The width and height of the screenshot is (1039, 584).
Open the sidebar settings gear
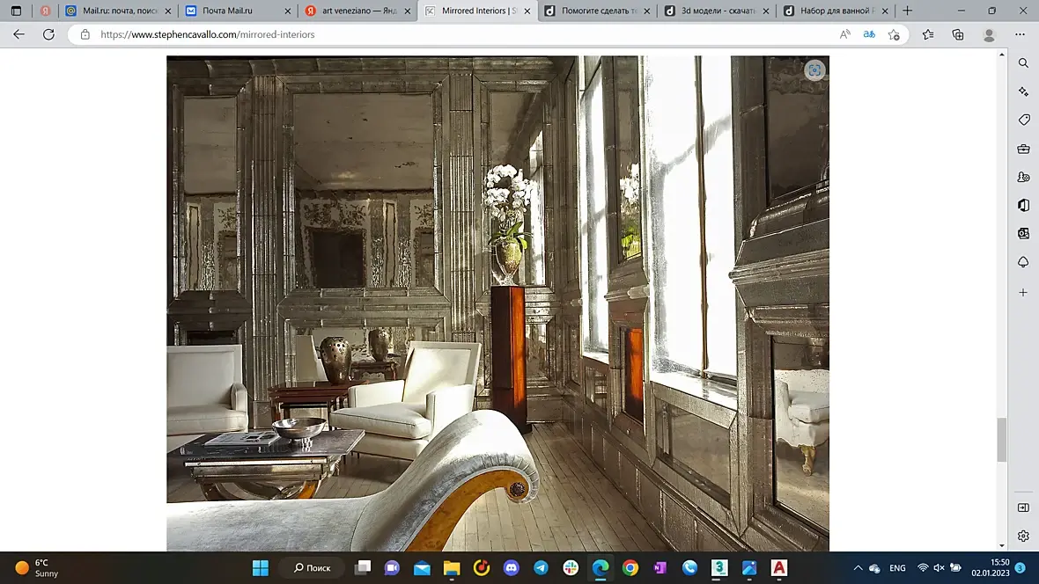[1023, 536]
